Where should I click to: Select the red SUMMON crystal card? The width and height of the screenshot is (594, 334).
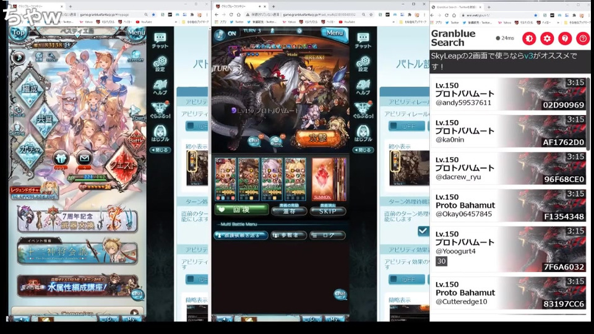point(323,179)
